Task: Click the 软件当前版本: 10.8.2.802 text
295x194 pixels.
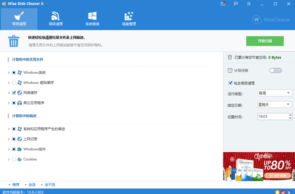Action: (x=23, y=192)
